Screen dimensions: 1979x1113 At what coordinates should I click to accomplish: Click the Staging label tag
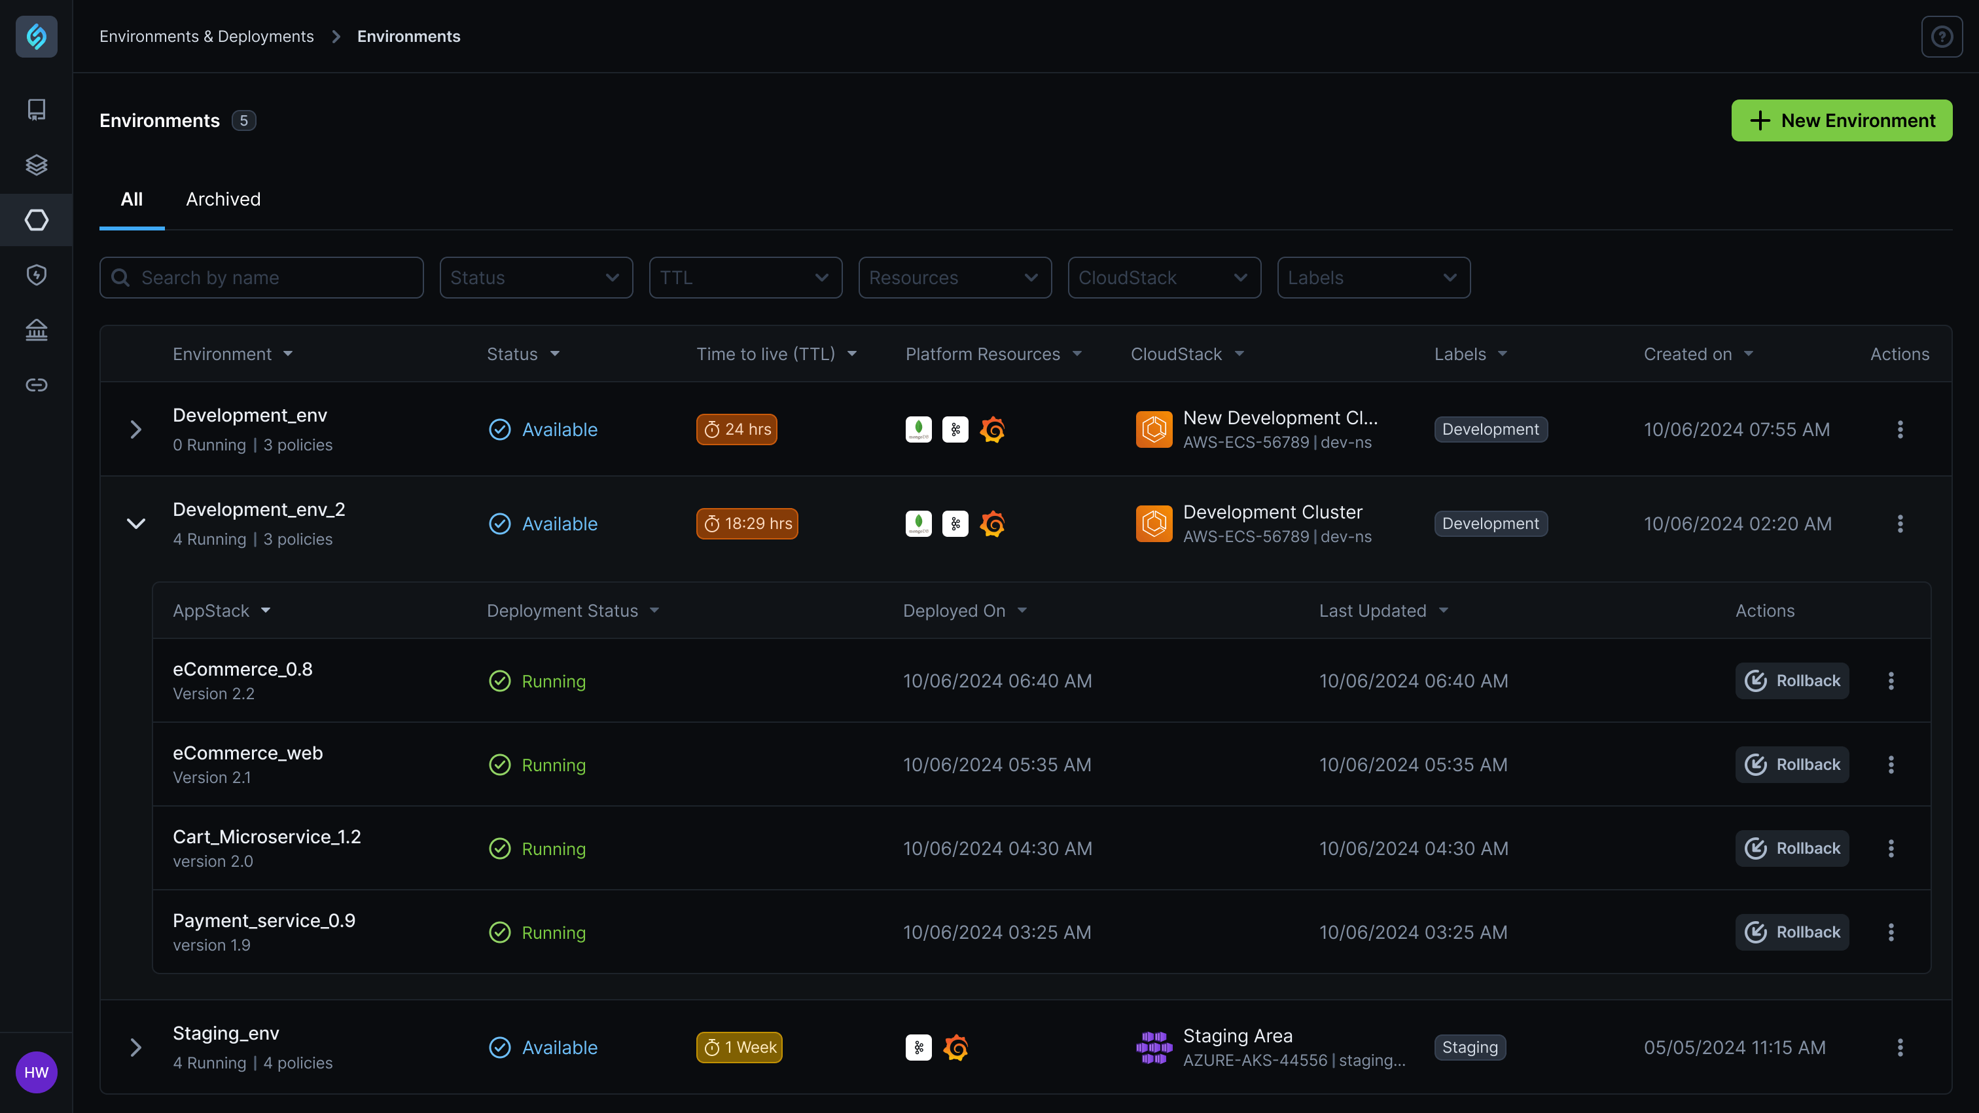coord(1470,1048)
